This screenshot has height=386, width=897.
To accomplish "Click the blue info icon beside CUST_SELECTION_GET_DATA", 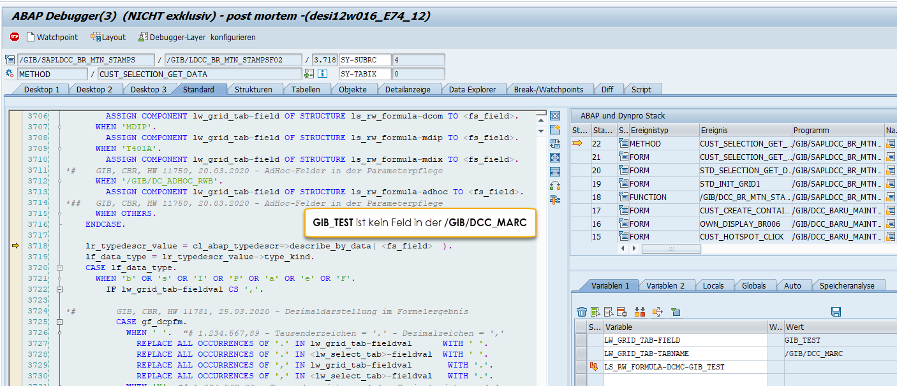I will click(323, 74).
